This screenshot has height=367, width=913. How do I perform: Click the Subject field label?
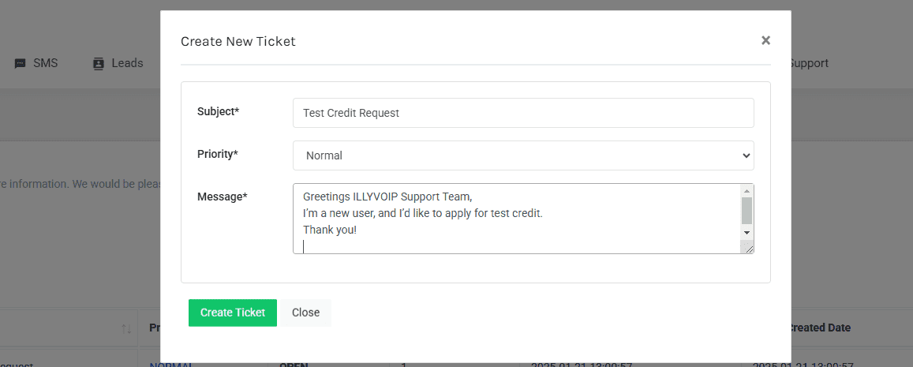pos(218,111)
